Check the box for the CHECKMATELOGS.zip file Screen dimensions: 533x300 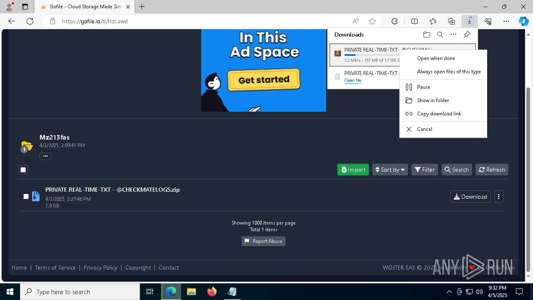[x=26, y=196]
